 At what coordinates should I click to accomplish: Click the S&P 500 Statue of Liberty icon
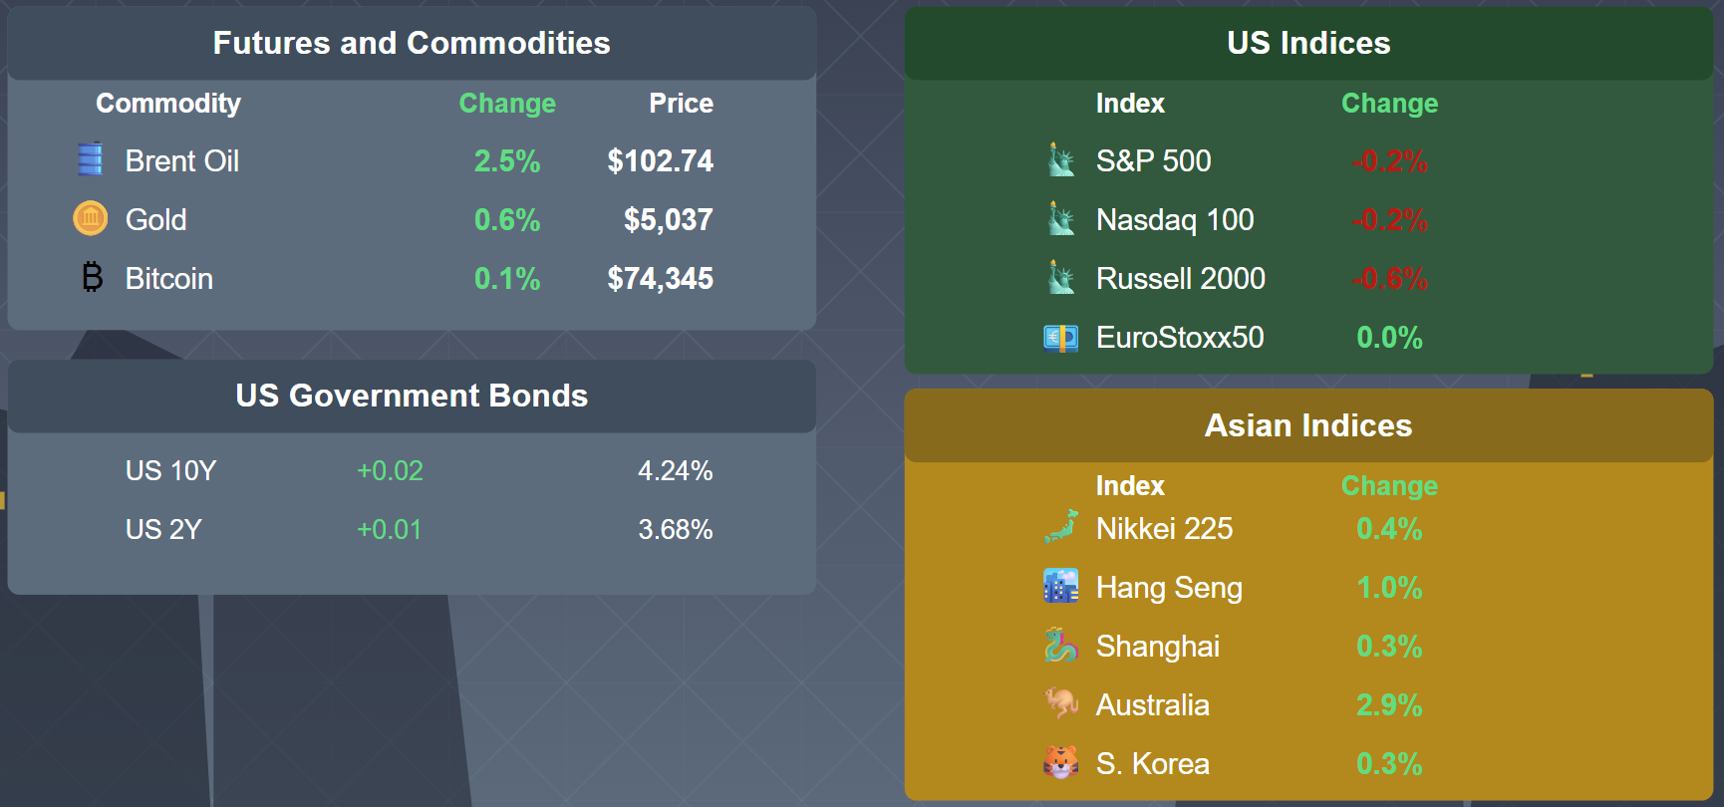[x=1061, y=159]
